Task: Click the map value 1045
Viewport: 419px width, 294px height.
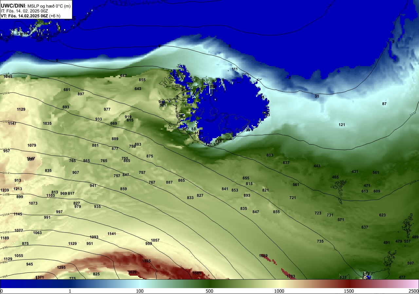Action: [8, 77]
